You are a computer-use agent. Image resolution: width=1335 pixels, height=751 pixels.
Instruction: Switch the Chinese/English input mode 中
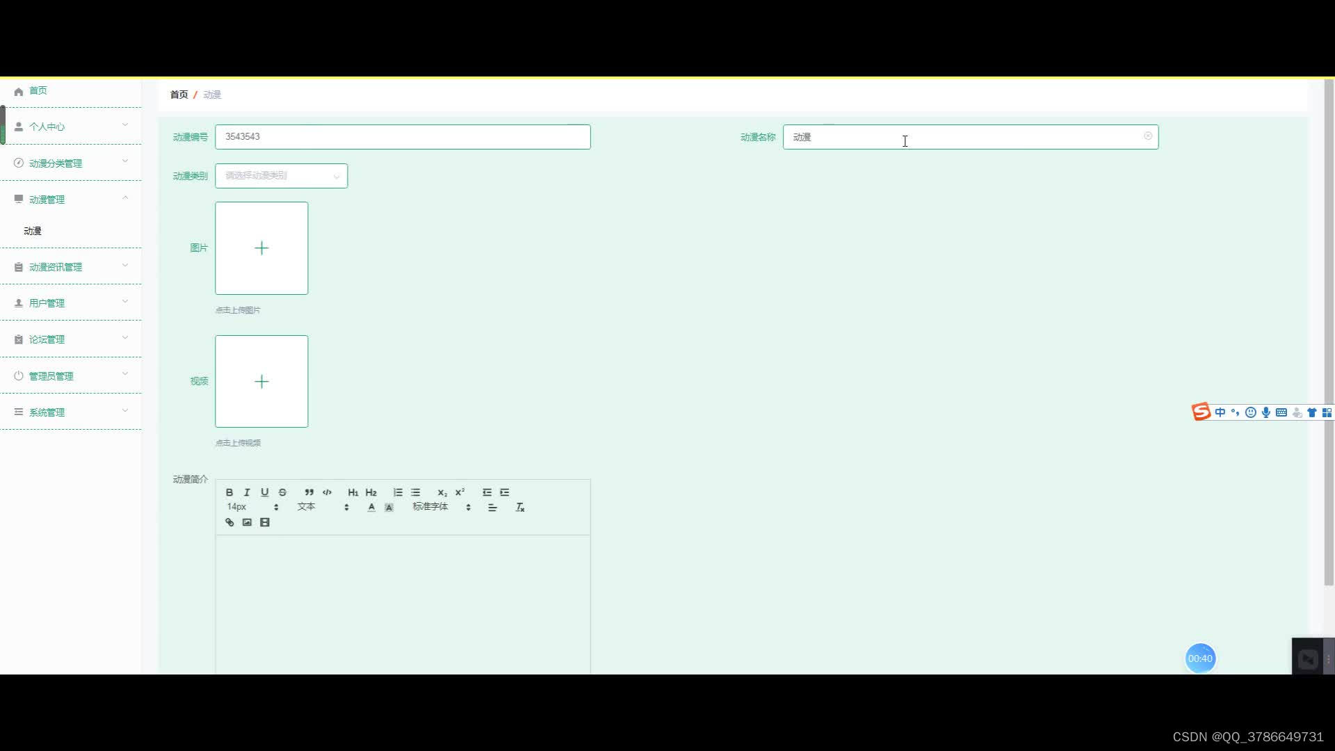(x=1220, y=413)
